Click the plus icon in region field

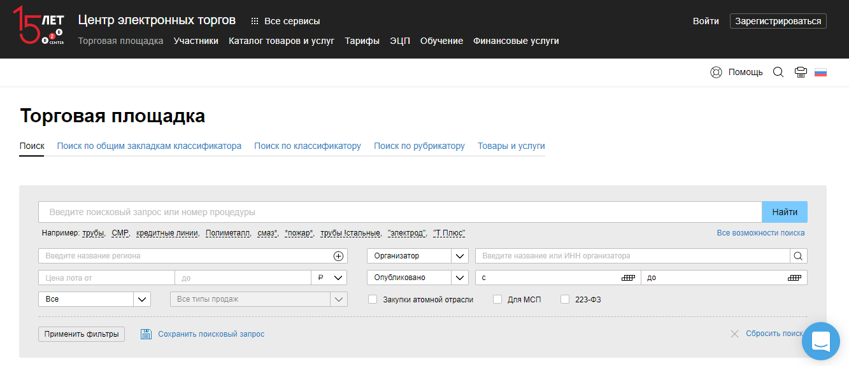(338, 256)
